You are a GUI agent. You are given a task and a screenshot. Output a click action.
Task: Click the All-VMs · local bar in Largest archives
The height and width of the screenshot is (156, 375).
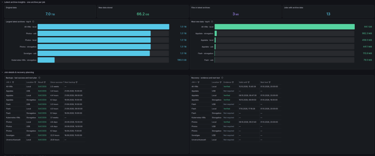[x=103, y=27]
